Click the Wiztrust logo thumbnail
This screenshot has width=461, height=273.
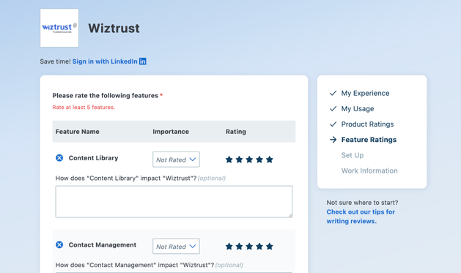tap(59, 28)
